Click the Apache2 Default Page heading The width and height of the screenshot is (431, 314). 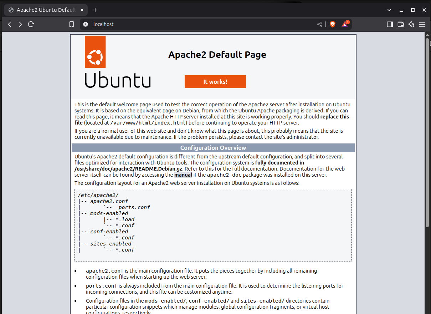[x=217, y=55]
